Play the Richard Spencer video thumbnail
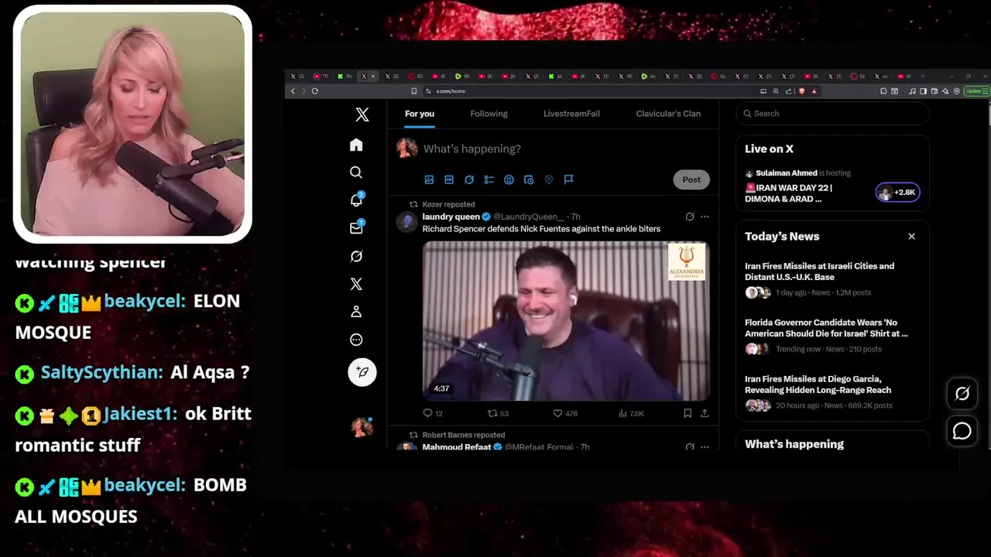Screen dimensions: 991x557 click(566, 321)
